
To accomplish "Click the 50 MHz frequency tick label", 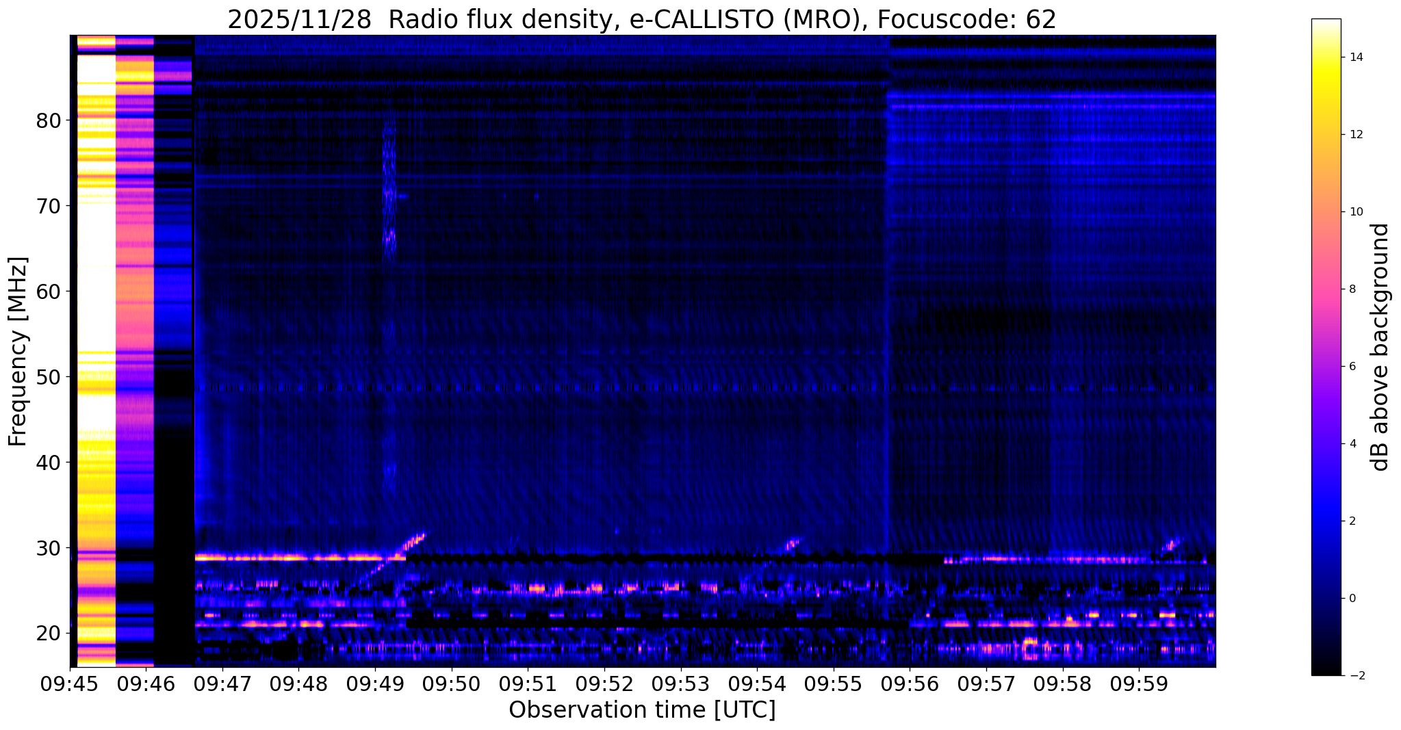I will point(48,377).
